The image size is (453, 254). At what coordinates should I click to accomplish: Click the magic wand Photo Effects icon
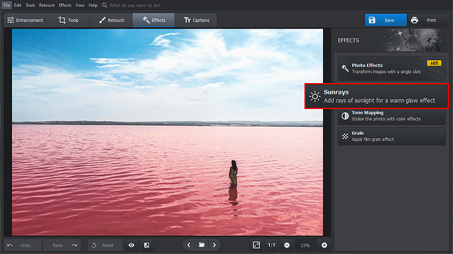click(x=345, y=68)
